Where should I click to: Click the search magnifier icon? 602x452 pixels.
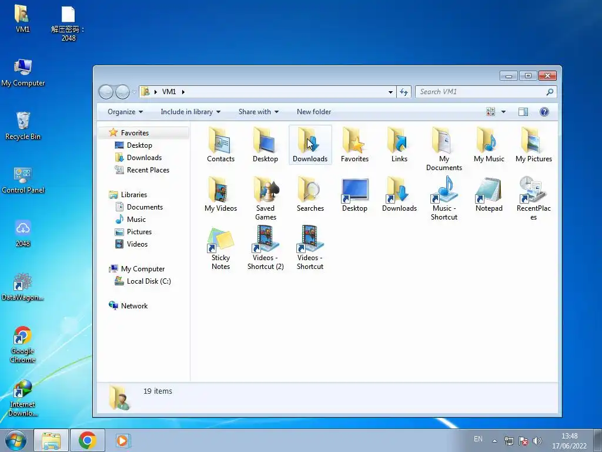point(550,92)
